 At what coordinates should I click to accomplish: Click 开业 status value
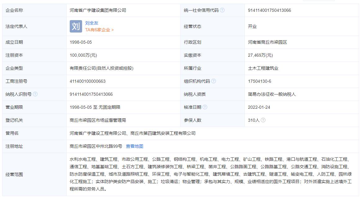252,26
